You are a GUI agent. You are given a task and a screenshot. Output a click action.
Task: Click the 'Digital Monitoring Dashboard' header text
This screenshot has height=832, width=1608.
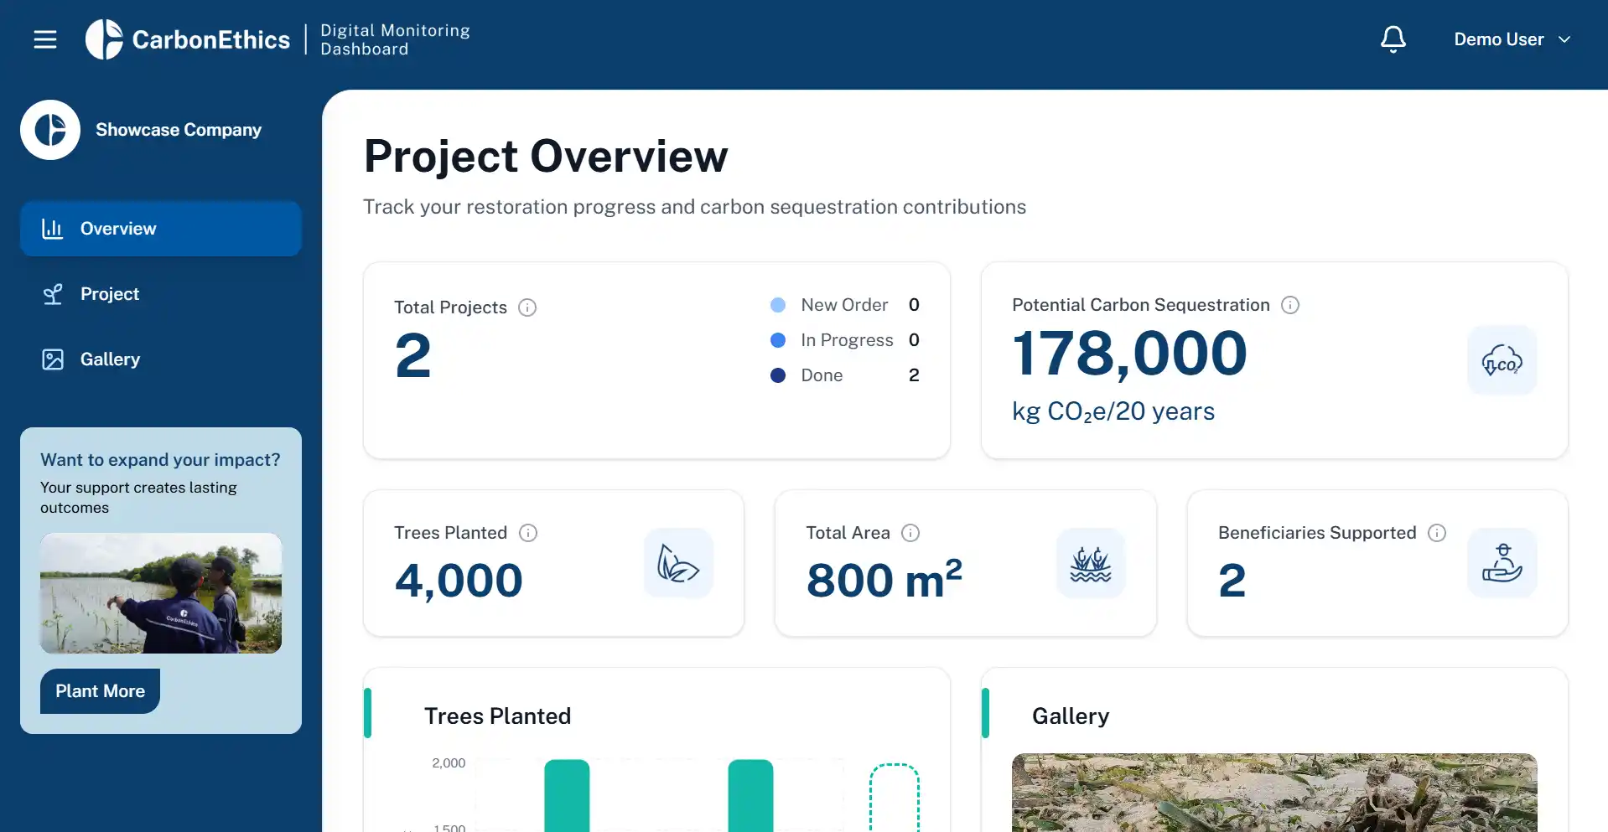[x=395, y=39]
